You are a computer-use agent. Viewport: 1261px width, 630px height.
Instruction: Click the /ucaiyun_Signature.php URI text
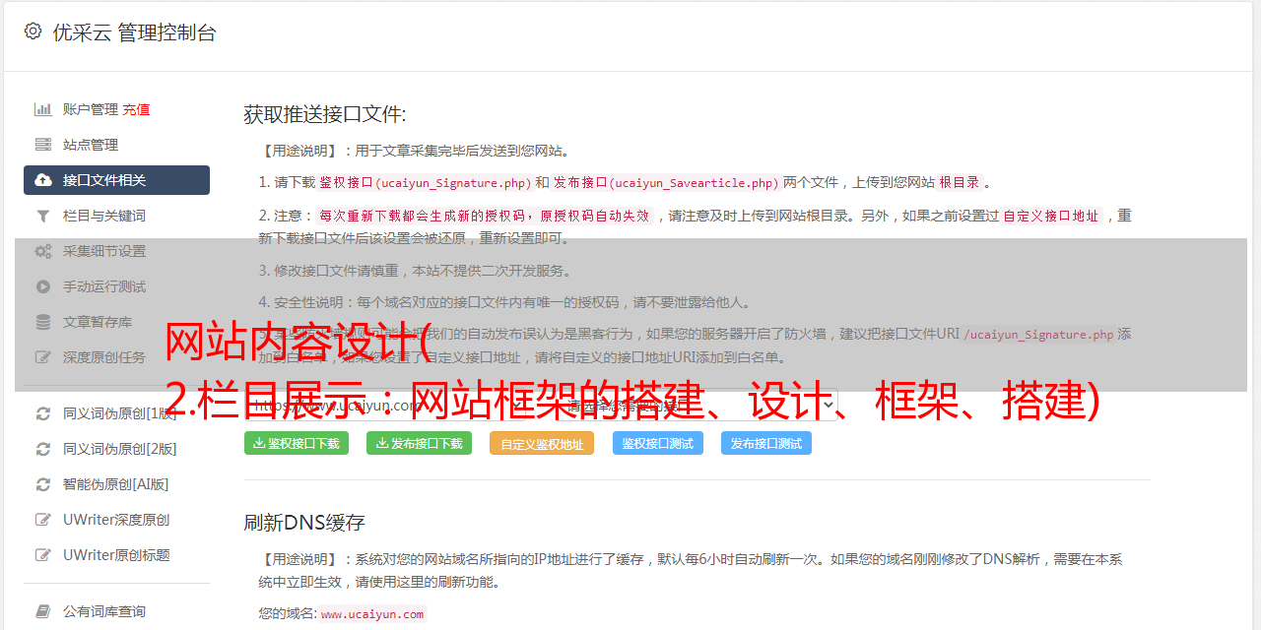[1038, 335]
